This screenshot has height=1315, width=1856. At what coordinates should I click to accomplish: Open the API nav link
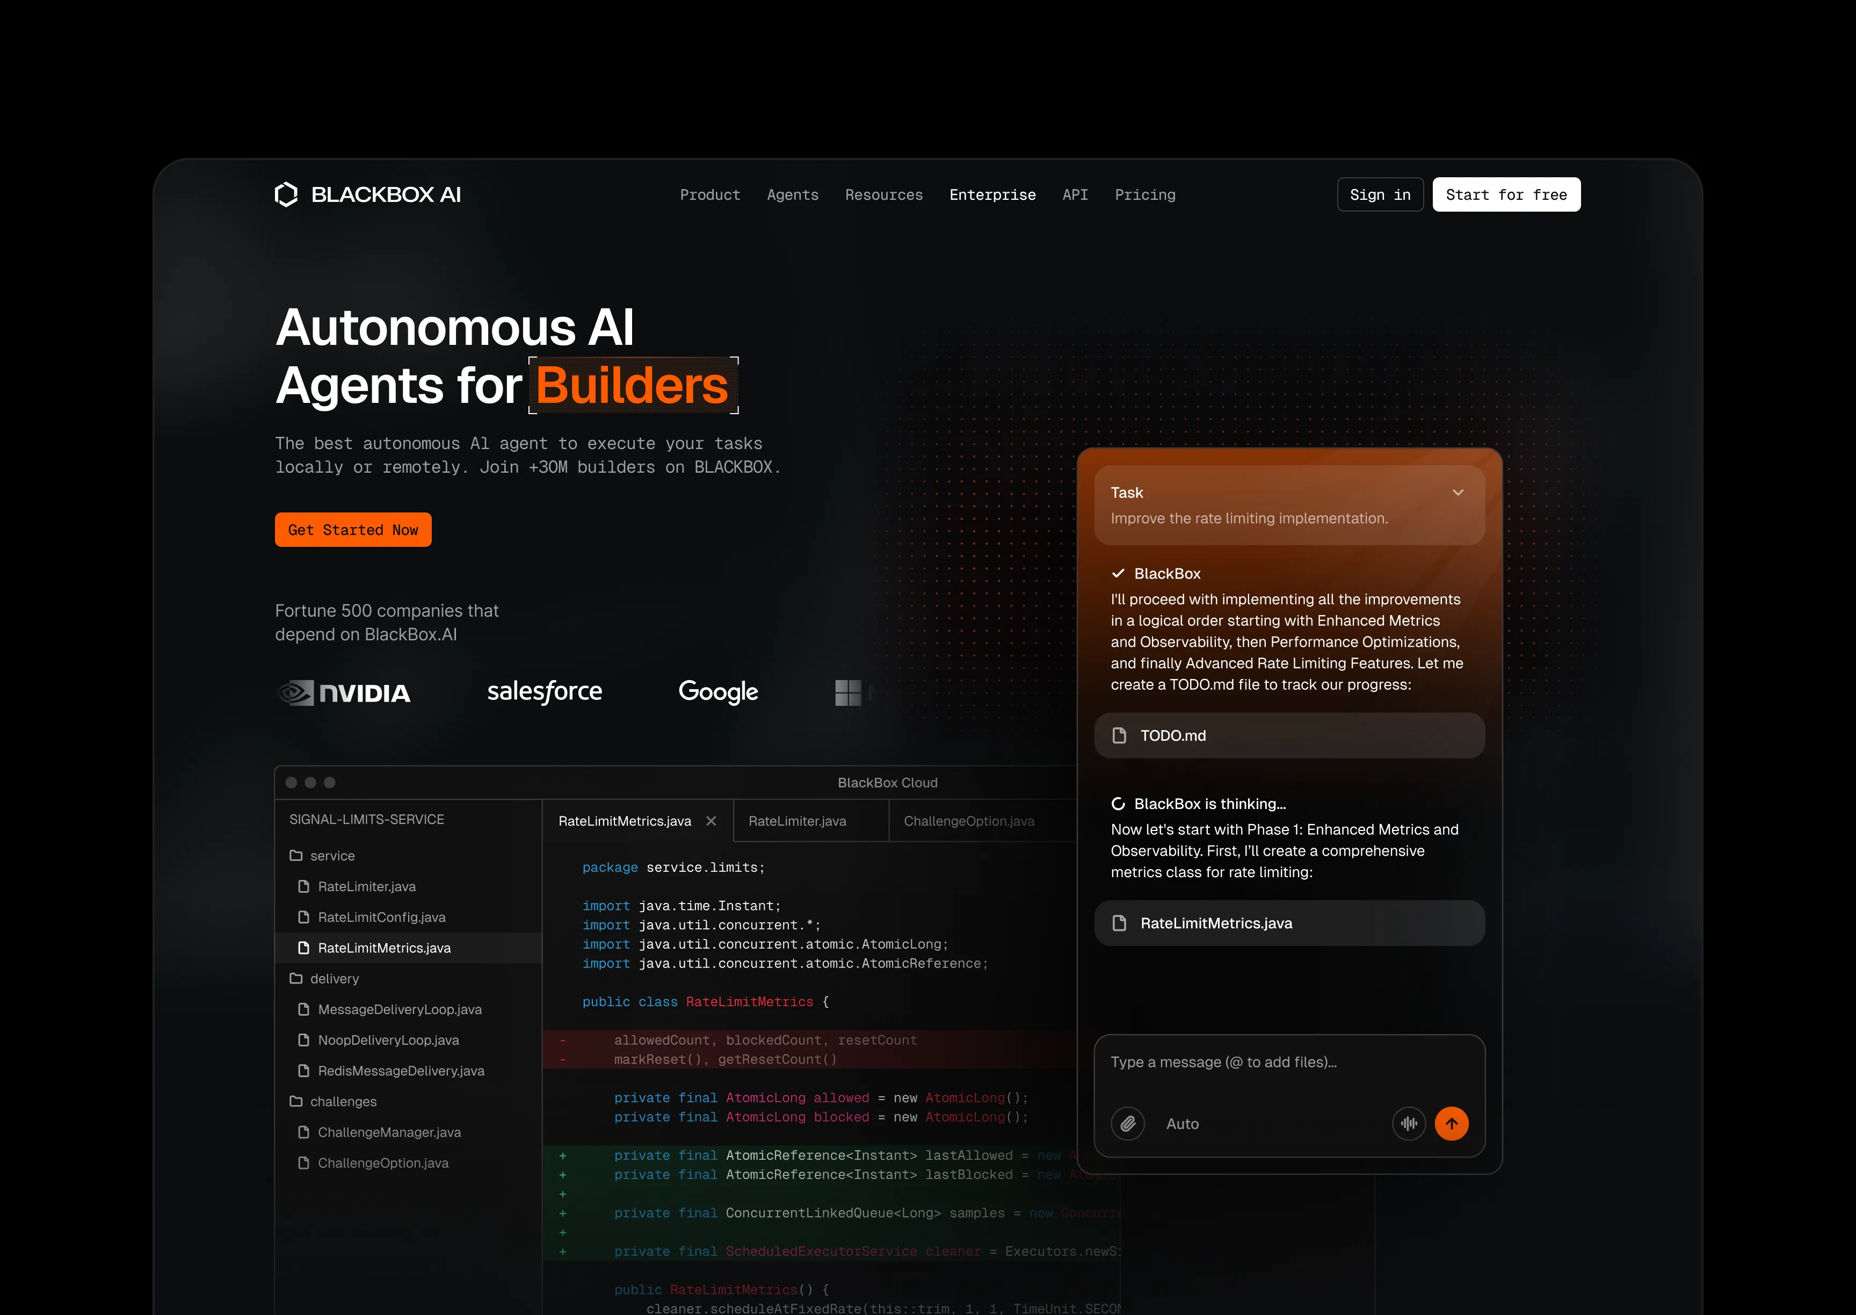pyautogui.click(x=1075, y=194)
